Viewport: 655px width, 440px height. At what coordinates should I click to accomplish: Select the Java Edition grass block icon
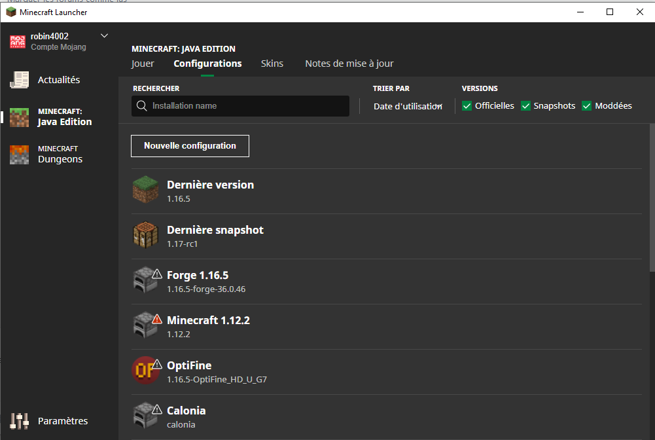(19, 117)
